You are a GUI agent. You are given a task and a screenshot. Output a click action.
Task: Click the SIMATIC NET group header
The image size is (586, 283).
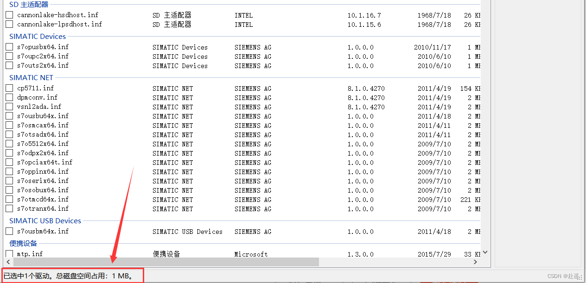click(x=32, y=77)
